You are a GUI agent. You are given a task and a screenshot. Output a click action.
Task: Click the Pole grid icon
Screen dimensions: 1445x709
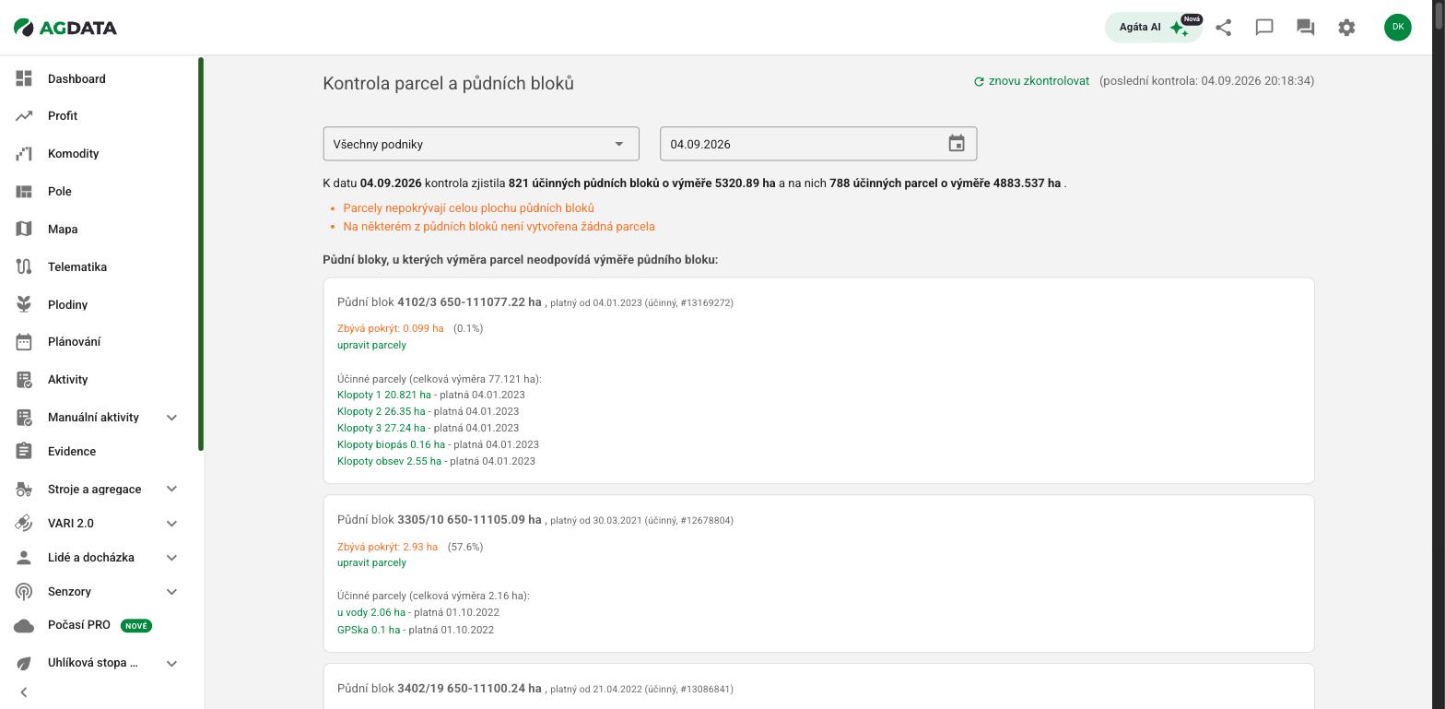(x=24, y=192)
